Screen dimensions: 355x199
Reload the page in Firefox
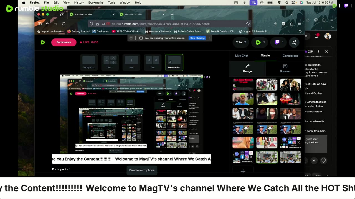tap(64, 24)
